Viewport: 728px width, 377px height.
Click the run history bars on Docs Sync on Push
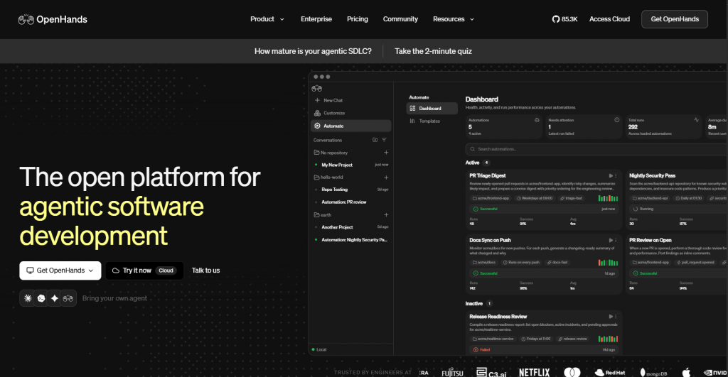coord(608,263)
